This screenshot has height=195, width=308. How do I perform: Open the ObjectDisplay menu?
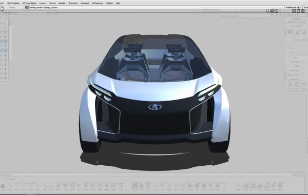[13, 3]
